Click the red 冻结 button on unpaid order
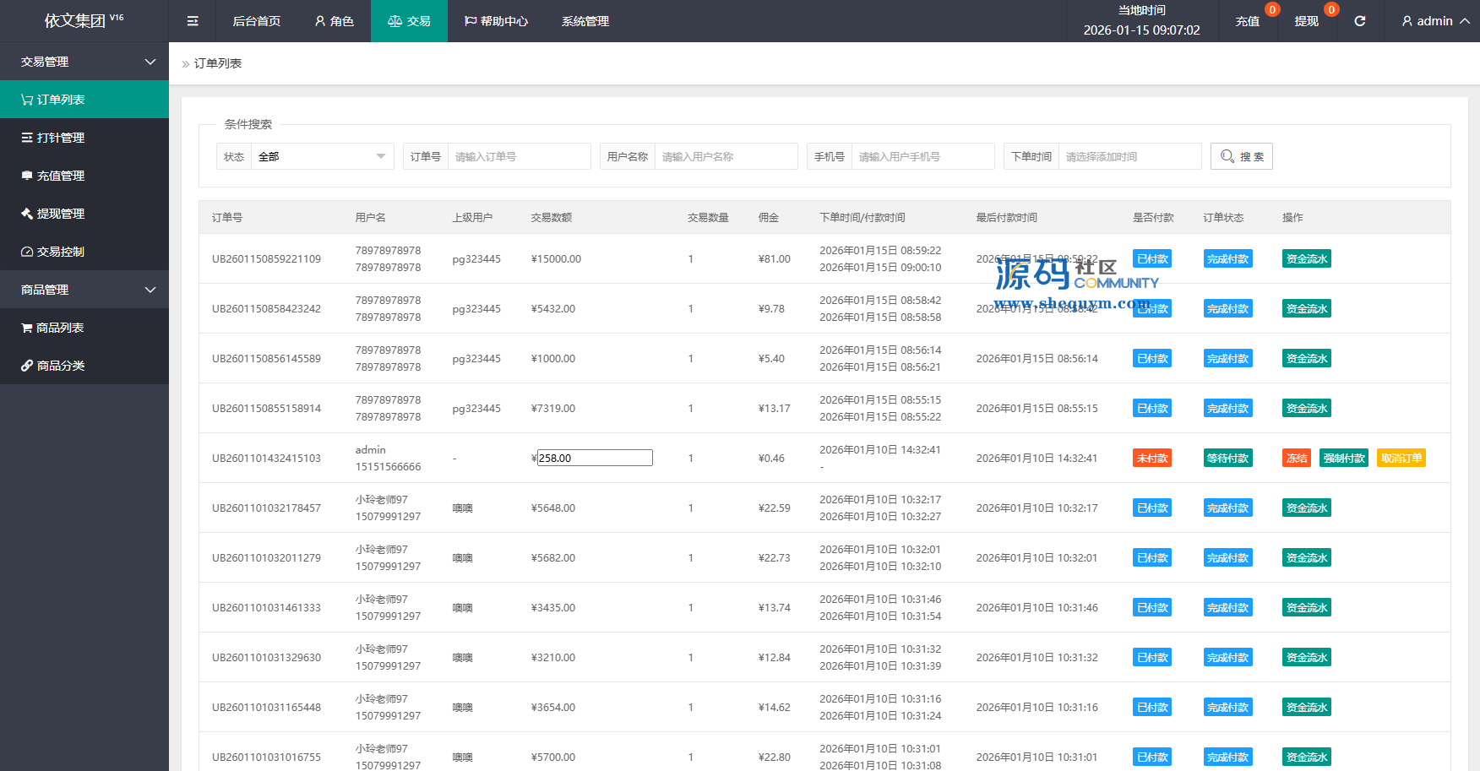Viewport: 1480px width, 771px height. (1297, 458)
